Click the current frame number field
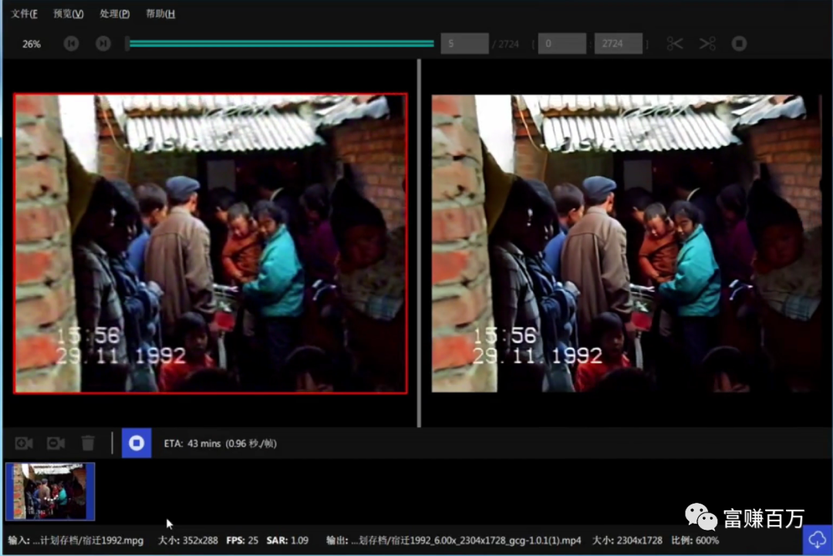The image size is (833, 556). [x=464, y=44]
